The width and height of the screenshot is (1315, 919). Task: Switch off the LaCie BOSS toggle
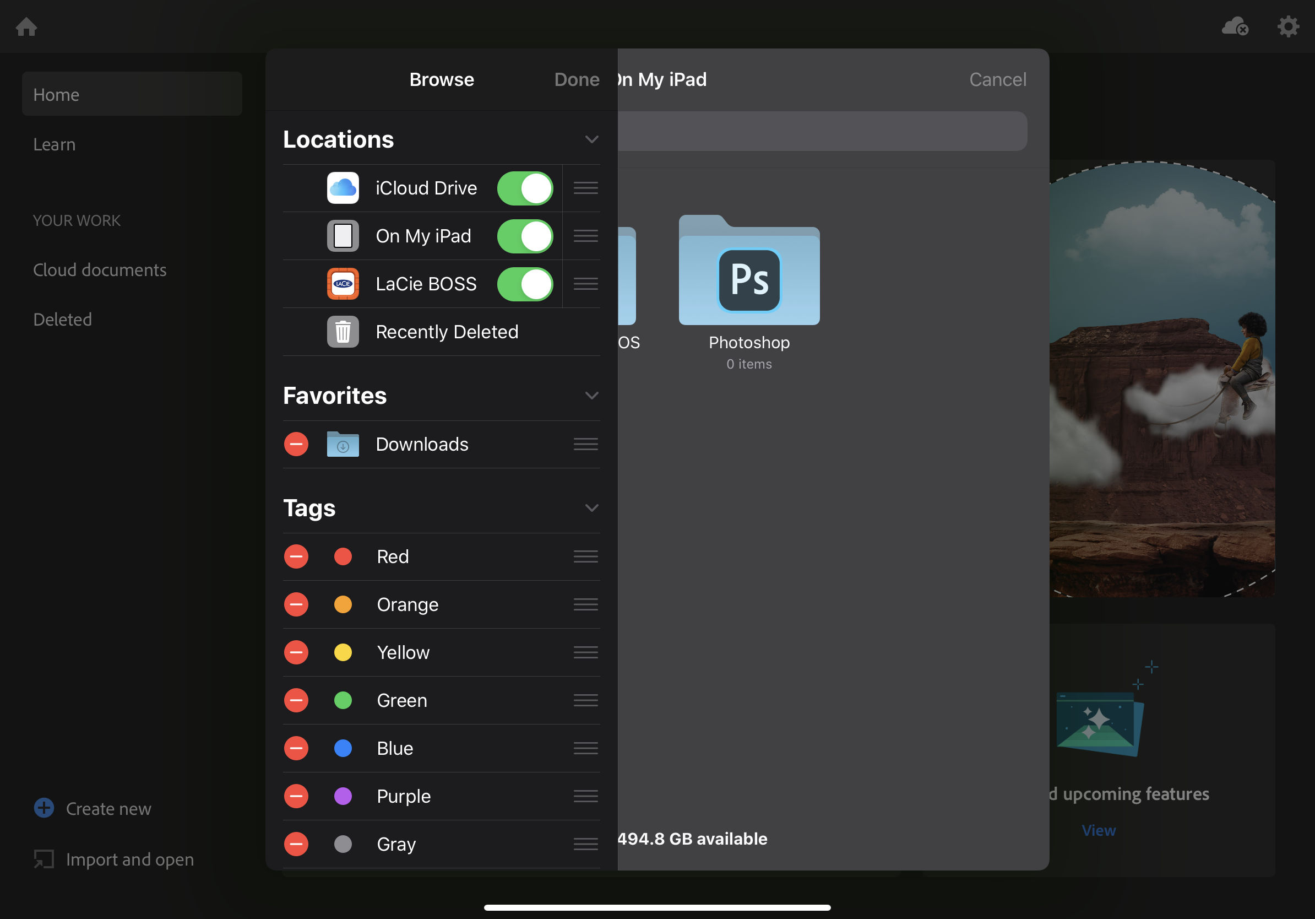point(525,284)
